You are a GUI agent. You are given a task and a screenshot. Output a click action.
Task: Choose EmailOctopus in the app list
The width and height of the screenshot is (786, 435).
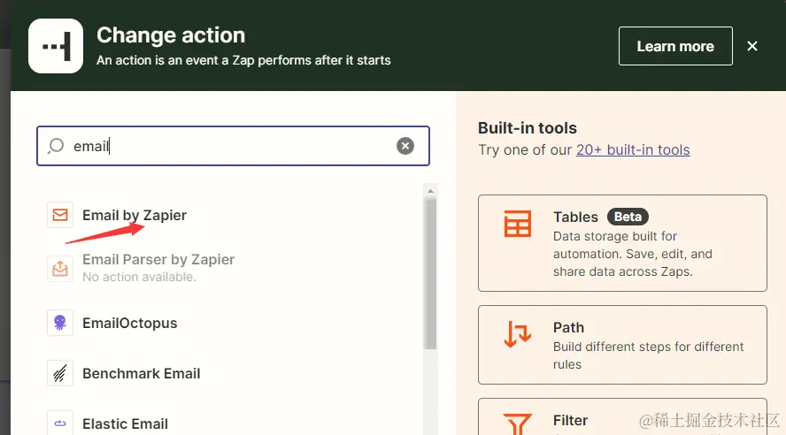(x=129, y=323)
